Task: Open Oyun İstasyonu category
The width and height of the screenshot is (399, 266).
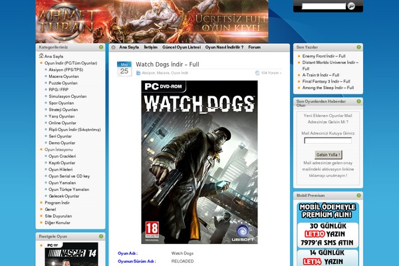Action: [59, 150]
